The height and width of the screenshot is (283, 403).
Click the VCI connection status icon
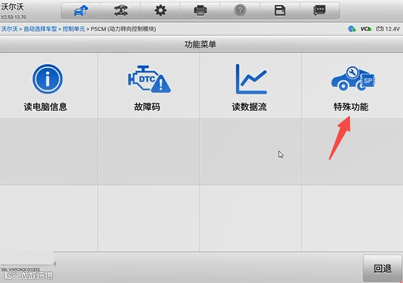click(365, 29)
